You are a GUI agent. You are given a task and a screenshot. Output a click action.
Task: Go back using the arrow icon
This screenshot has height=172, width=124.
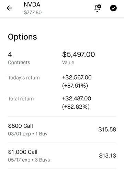coord(9,8)
